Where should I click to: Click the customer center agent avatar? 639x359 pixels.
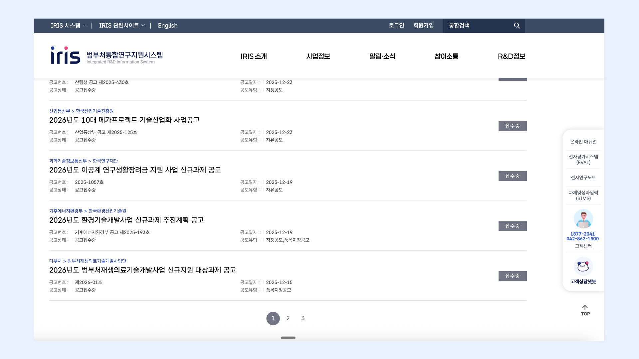pyautogui.click(x=583, y=219)
